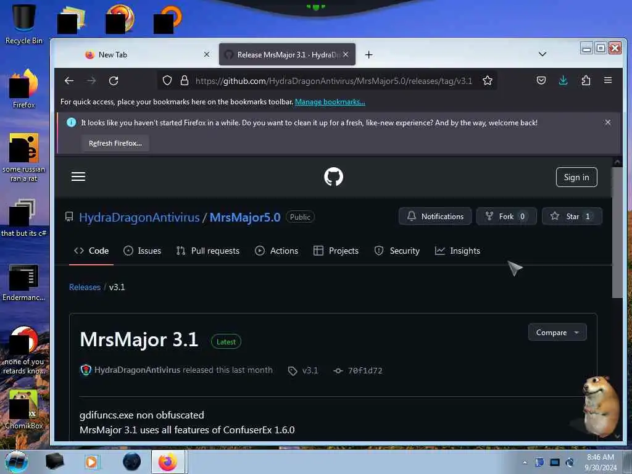This screenshot has height=474, width=632.
Task: Click the scrollbar down arrow
Action: click(x=617, y=436)
